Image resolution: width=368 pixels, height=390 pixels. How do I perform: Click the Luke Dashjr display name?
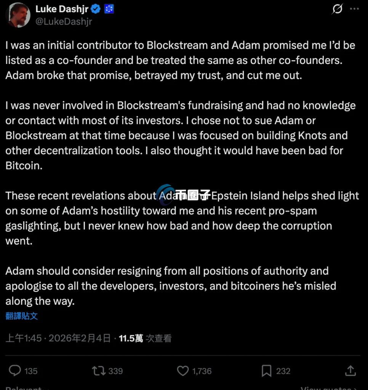click(x=62, y=9)
